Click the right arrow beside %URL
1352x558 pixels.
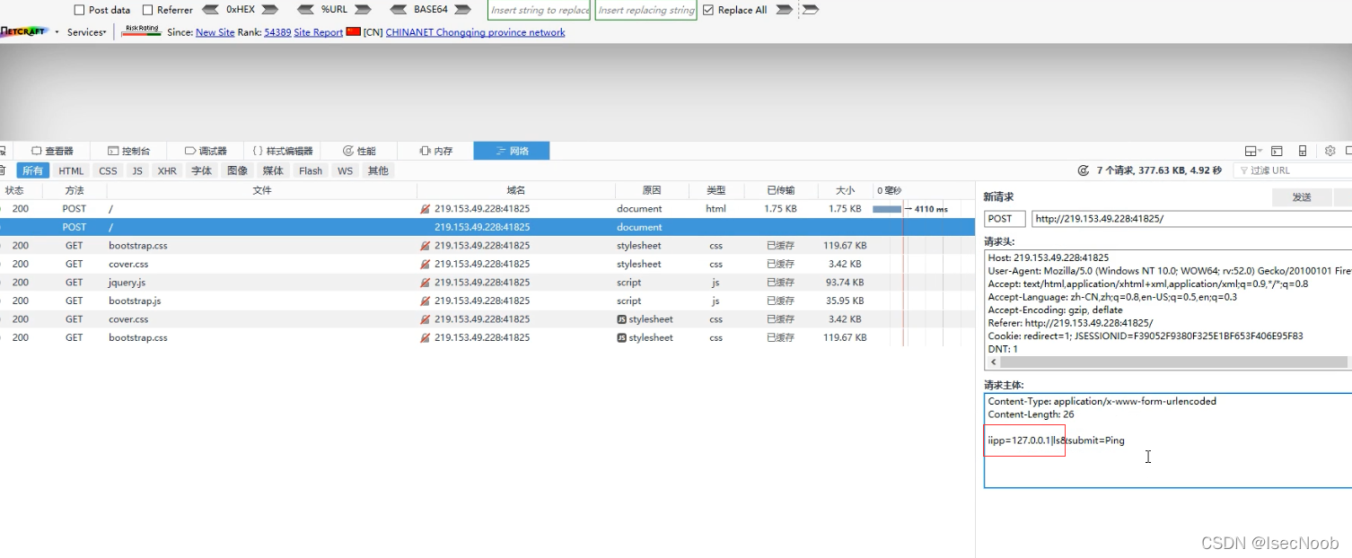click(363, 10)
